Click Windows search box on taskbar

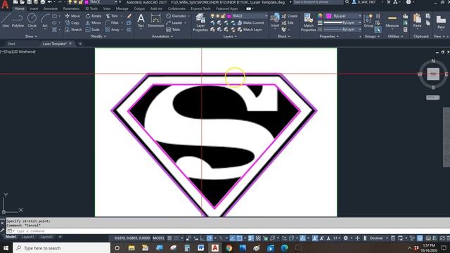point(61,248)
